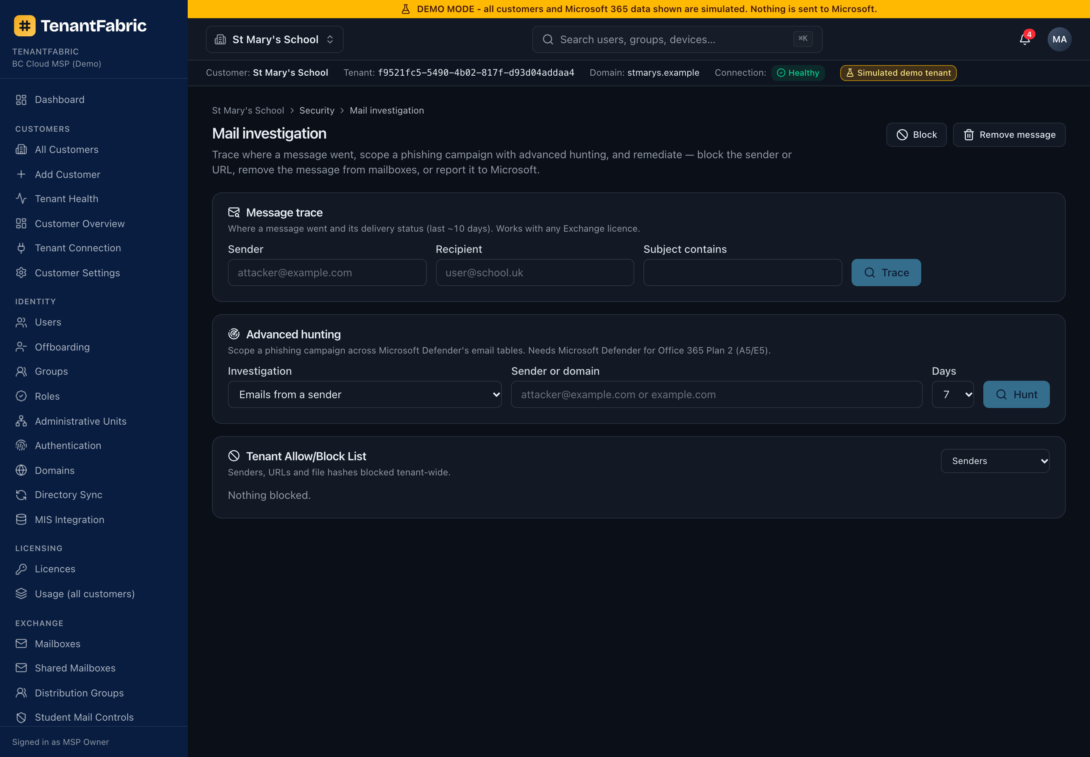Click the Block button
The height and width of the screenshot is (757, 1090).
pyautogui.click(x=916, y=135)
